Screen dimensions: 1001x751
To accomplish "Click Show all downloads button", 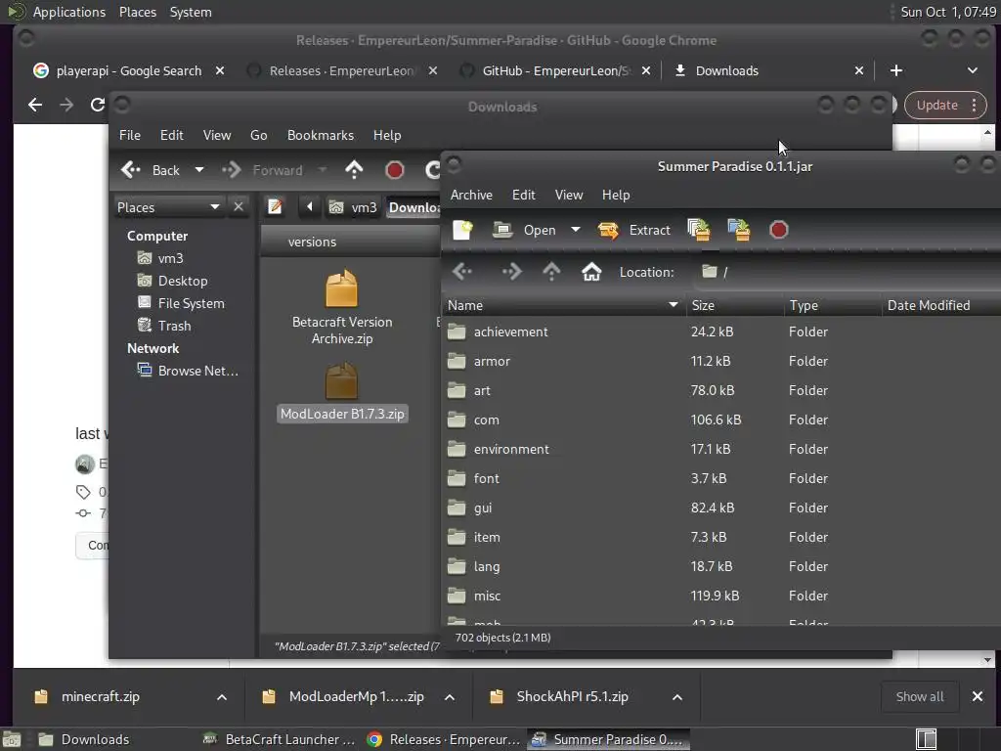I will pos(920,696).
